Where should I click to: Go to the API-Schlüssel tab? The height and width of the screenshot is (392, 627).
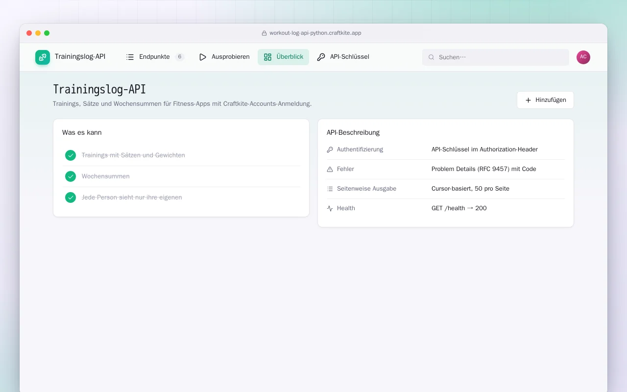(x=343, y=57)
